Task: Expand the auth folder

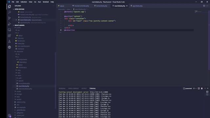Action: pos(20,78)
